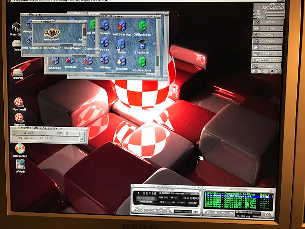
Task: Click the first round button under the playlist
Action: click(x=208, y=212)
